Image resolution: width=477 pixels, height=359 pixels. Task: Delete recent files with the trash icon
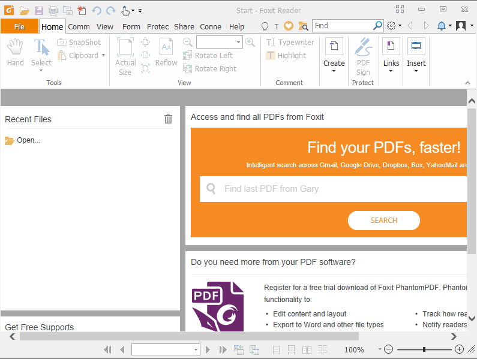(x=168, y=119)
